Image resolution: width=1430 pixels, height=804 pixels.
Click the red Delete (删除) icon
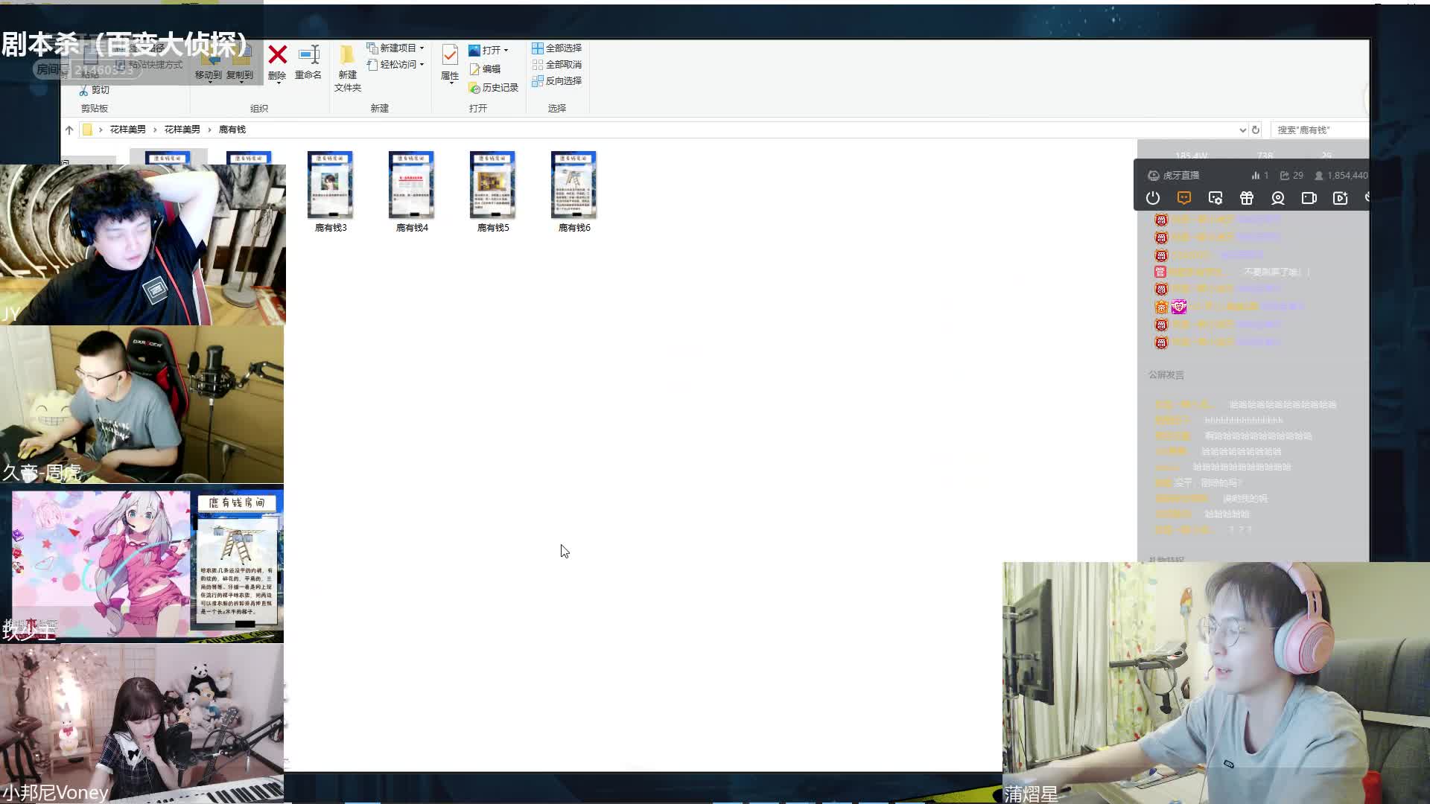277,56
